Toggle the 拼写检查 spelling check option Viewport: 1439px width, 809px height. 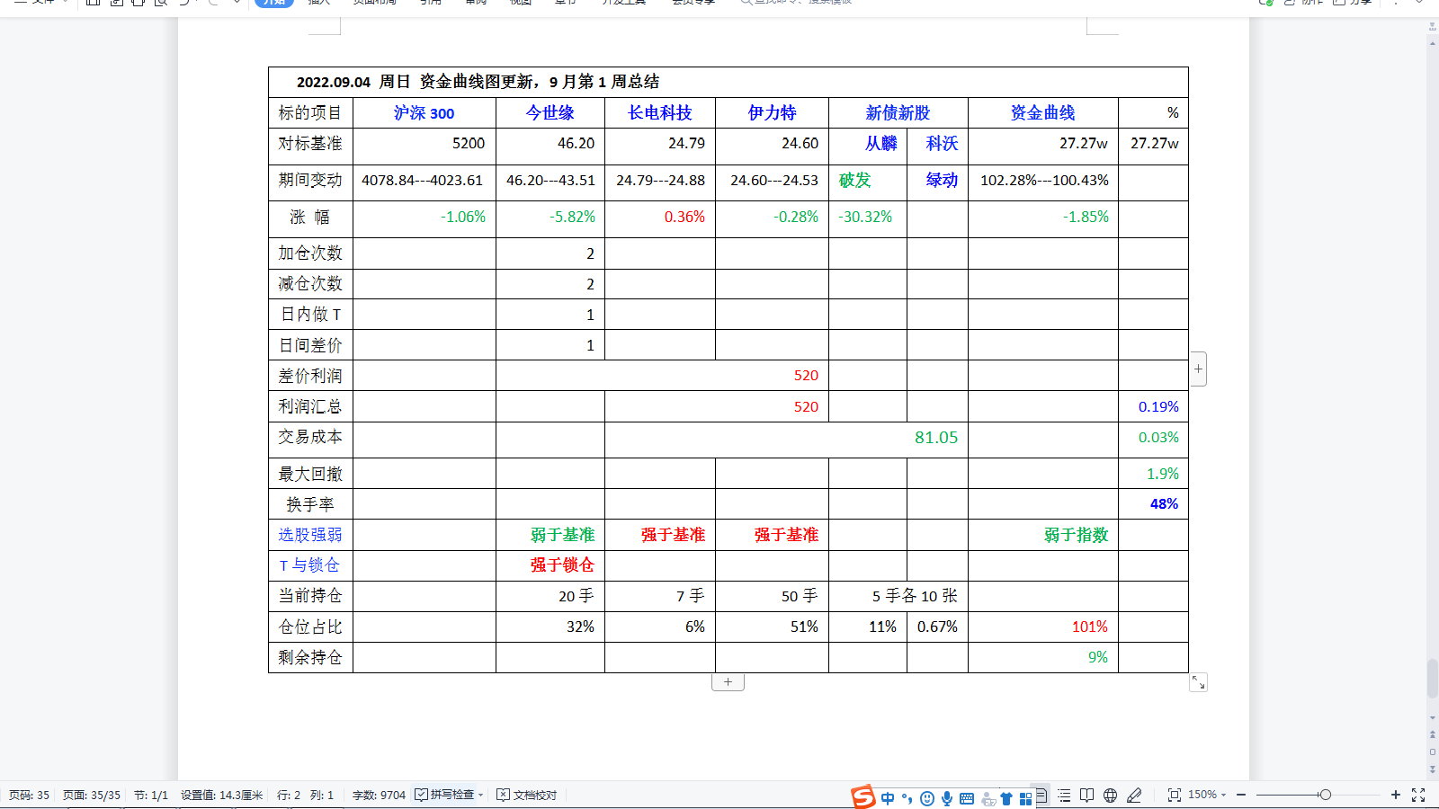coord(448,795)
